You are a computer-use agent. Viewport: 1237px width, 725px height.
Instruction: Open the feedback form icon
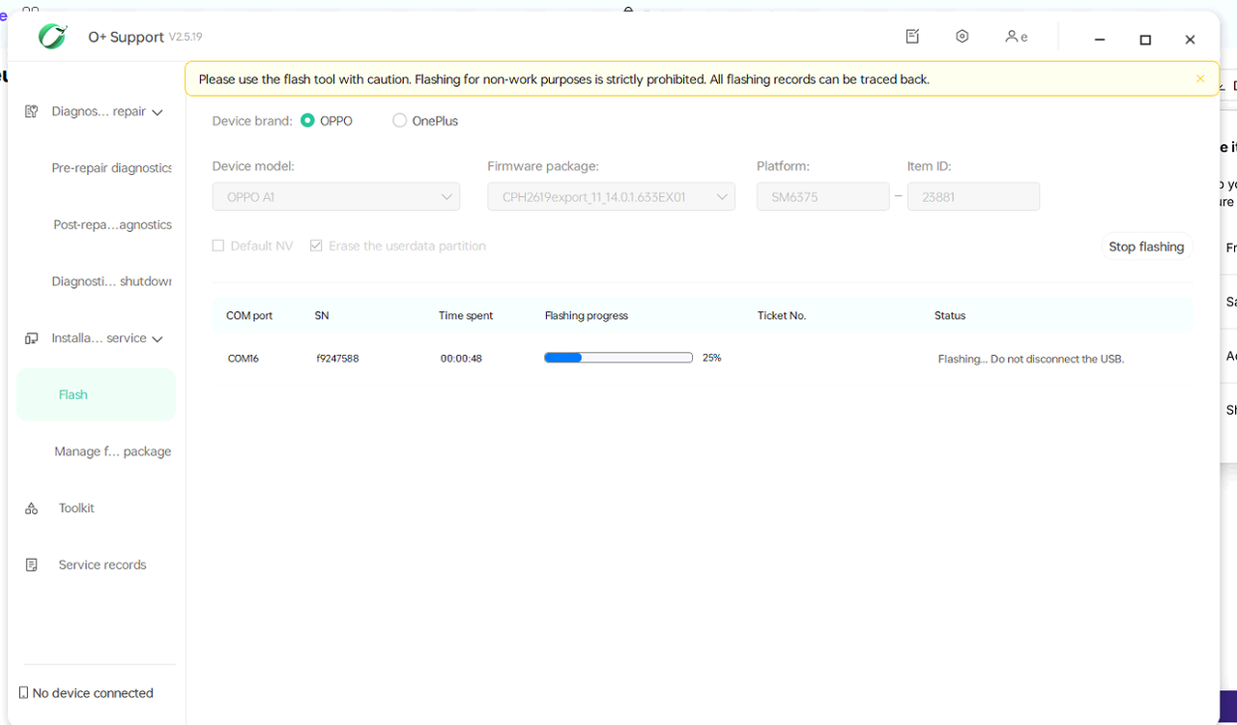pos(912,36)
